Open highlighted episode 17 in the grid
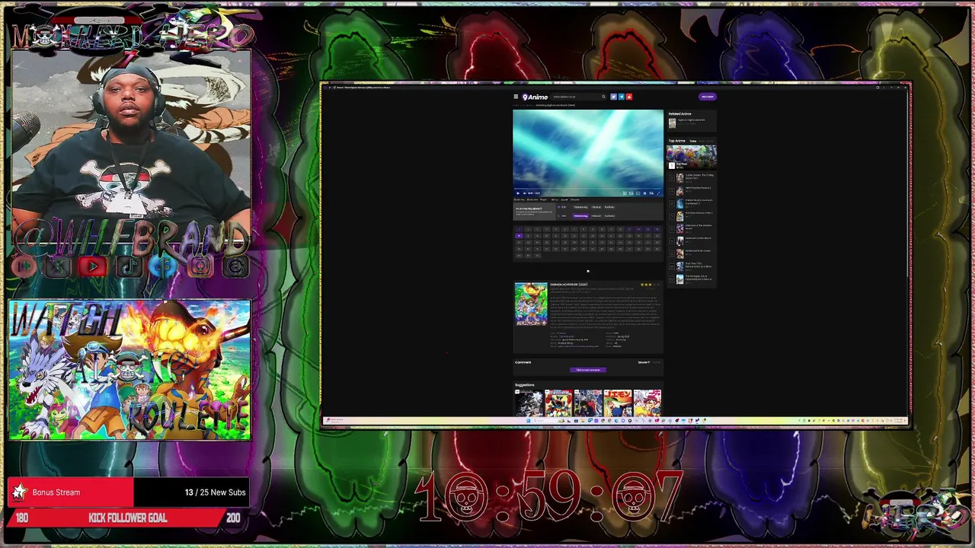The image size is (975, 548). tap(519, 236)
